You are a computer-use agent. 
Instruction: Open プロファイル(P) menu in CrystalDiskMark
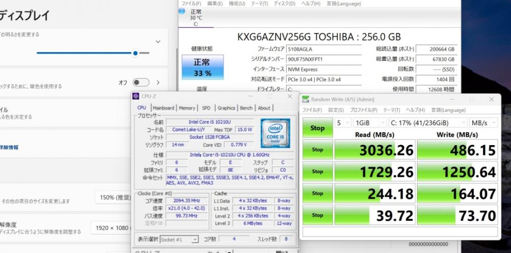pos(363,110)
